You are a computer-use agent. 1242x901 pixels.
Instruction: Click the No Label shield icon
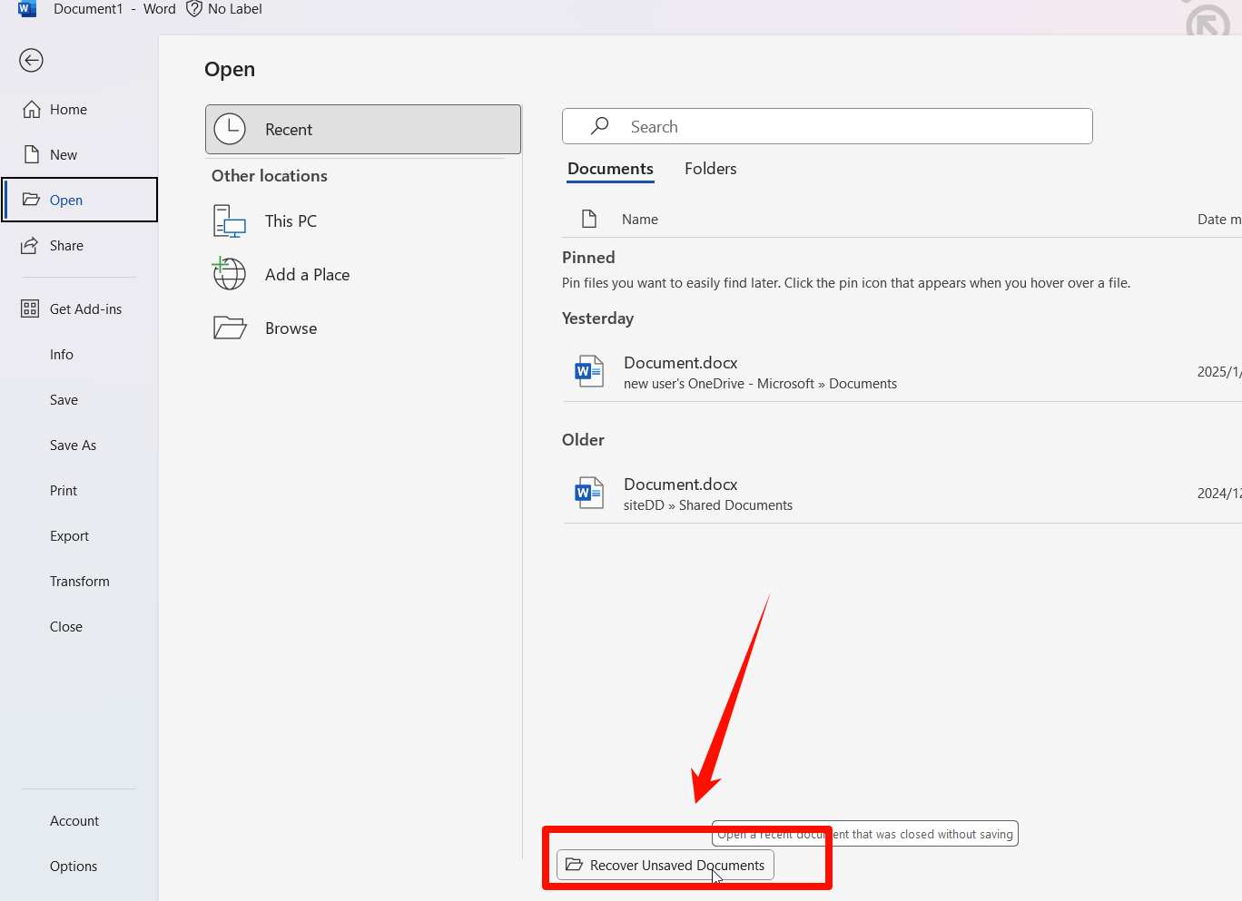(193, 9)
